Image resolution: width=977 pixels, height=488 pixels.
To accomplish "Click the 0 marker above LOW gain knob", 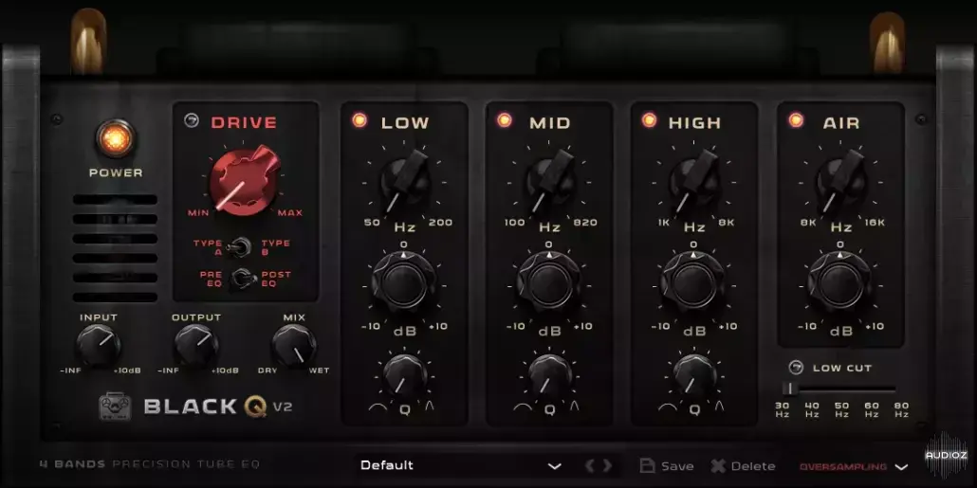I will 404,244.
